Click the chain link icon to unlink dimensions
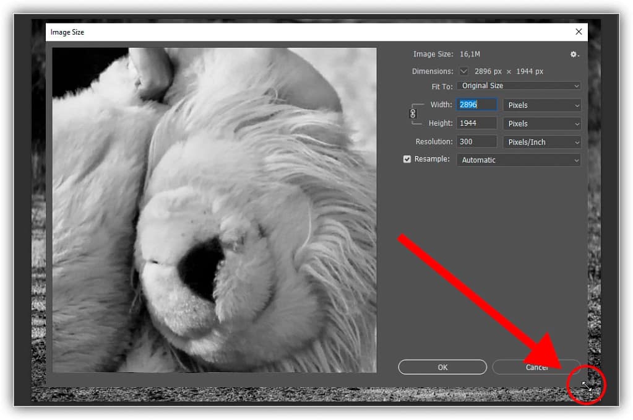The width and height of the screenshot is (633, 420). click(412, 113)
